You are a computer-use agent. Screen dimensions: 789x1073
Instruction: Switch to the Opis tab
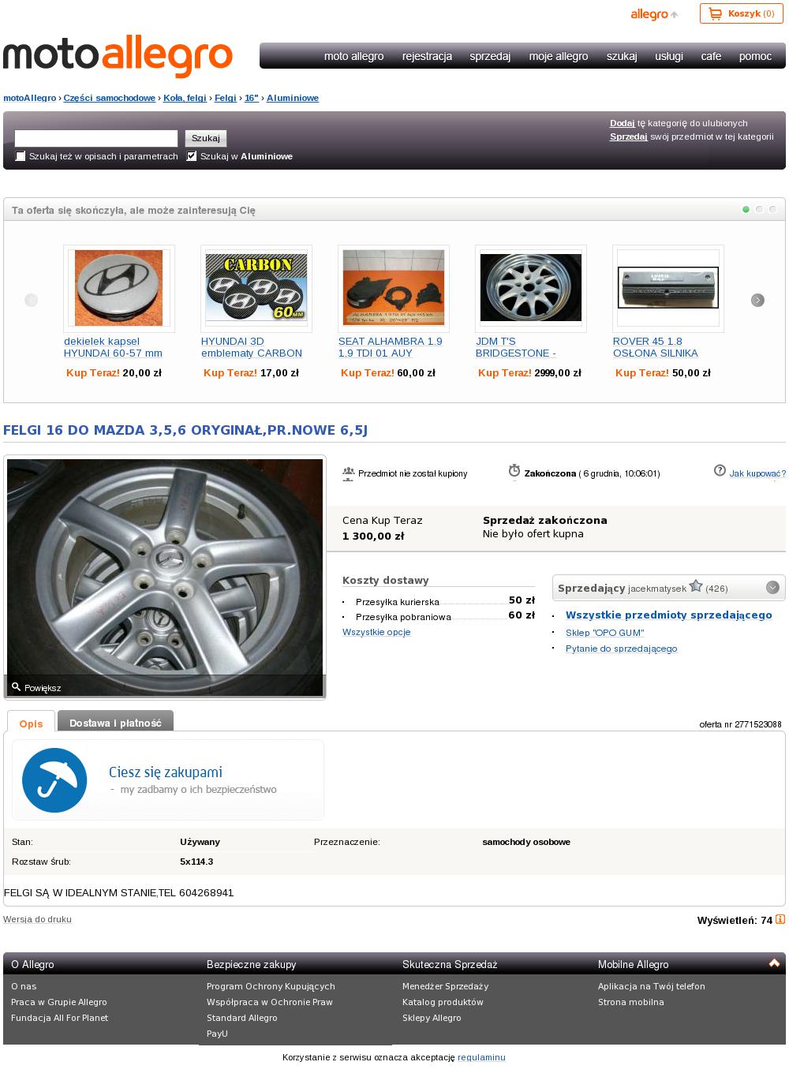[x=32, y=722]
